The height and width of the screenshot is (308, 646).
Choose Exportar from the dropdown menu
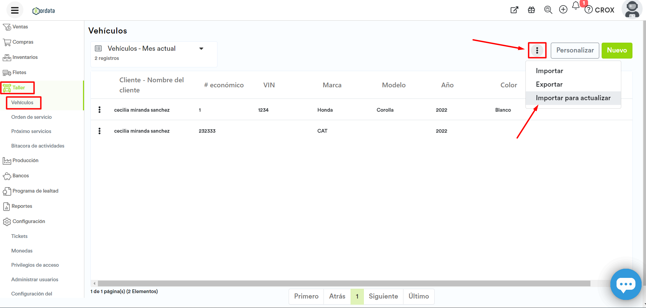pyautogui.click(x=549, y=85)
